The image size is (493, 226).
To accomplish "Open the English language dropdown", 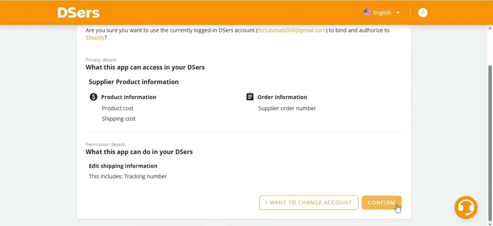I will [382, 13].
